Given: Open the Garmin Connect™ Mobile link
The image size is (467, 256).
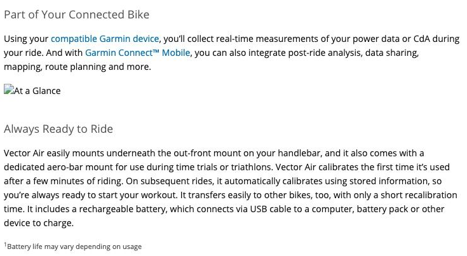Looking at the screenshot, I should (138, 53).
